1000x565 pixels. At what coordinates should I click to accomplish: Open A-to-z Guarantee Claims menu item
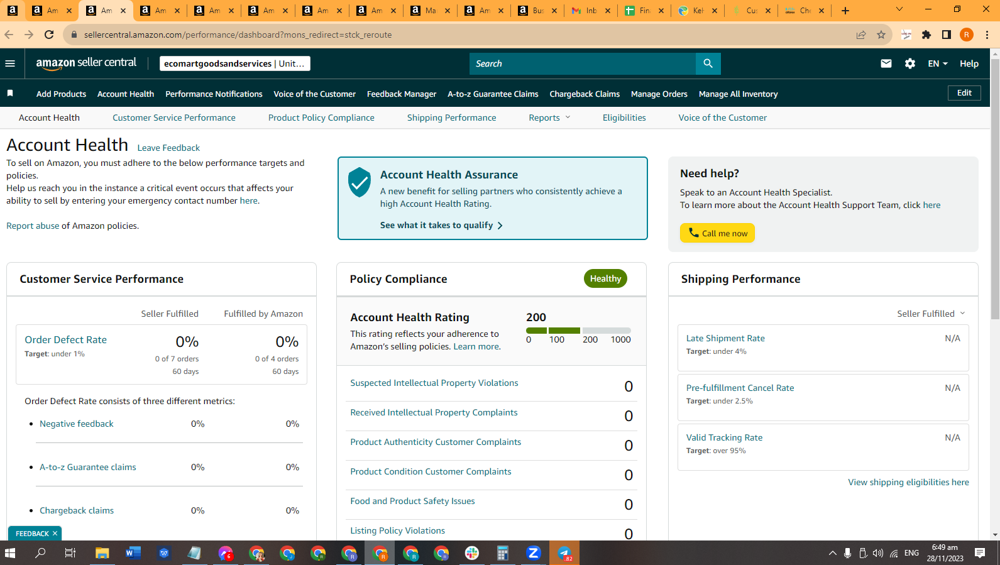[x=493, y=94]
